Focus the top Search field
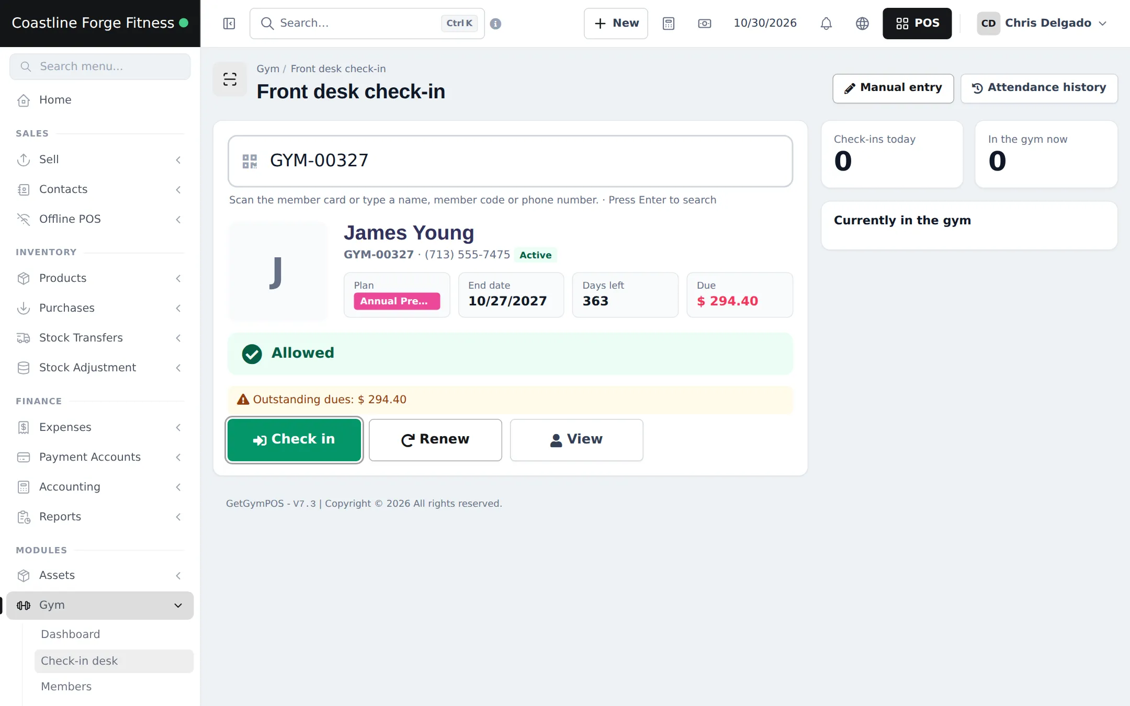 pos(367,24)
